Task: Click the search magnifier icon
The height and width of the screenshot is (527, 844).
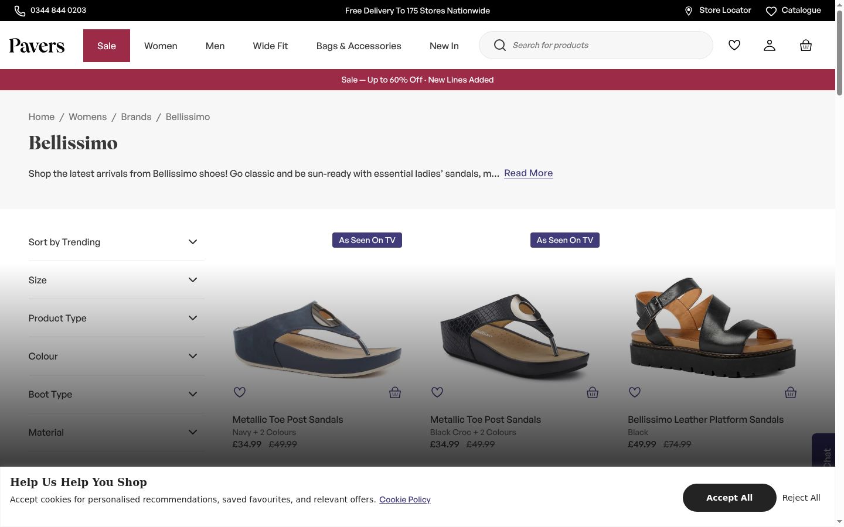Action: point(500,45)
